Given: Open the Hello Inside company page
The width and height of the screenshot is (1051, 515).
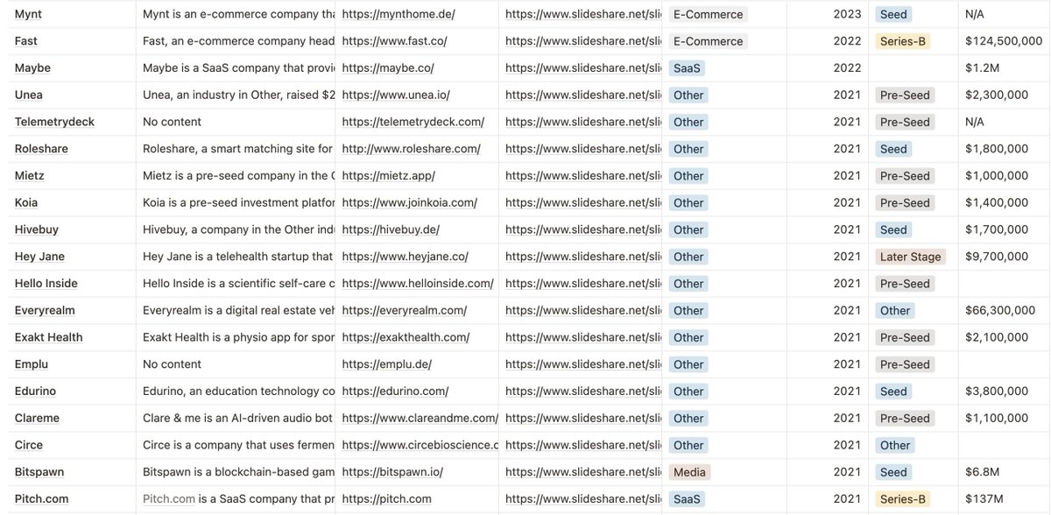Looking at the screenshot, I should [46, 284].
